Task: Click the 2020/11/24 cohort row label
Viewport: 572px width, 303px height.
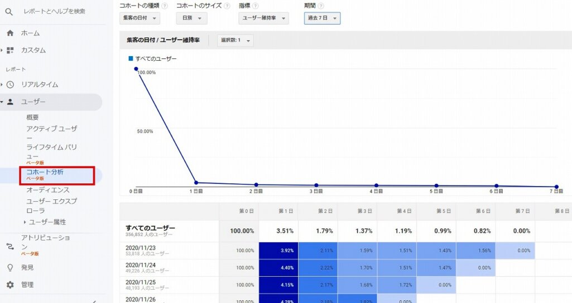Action: click(x=141, y=265)
